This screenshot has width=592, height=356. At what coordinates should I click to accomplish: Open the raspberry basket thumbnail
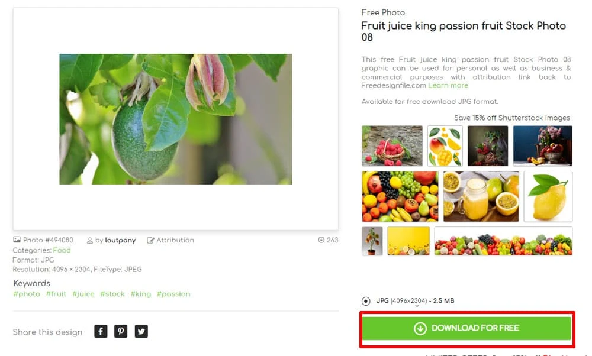click(392, 146)
